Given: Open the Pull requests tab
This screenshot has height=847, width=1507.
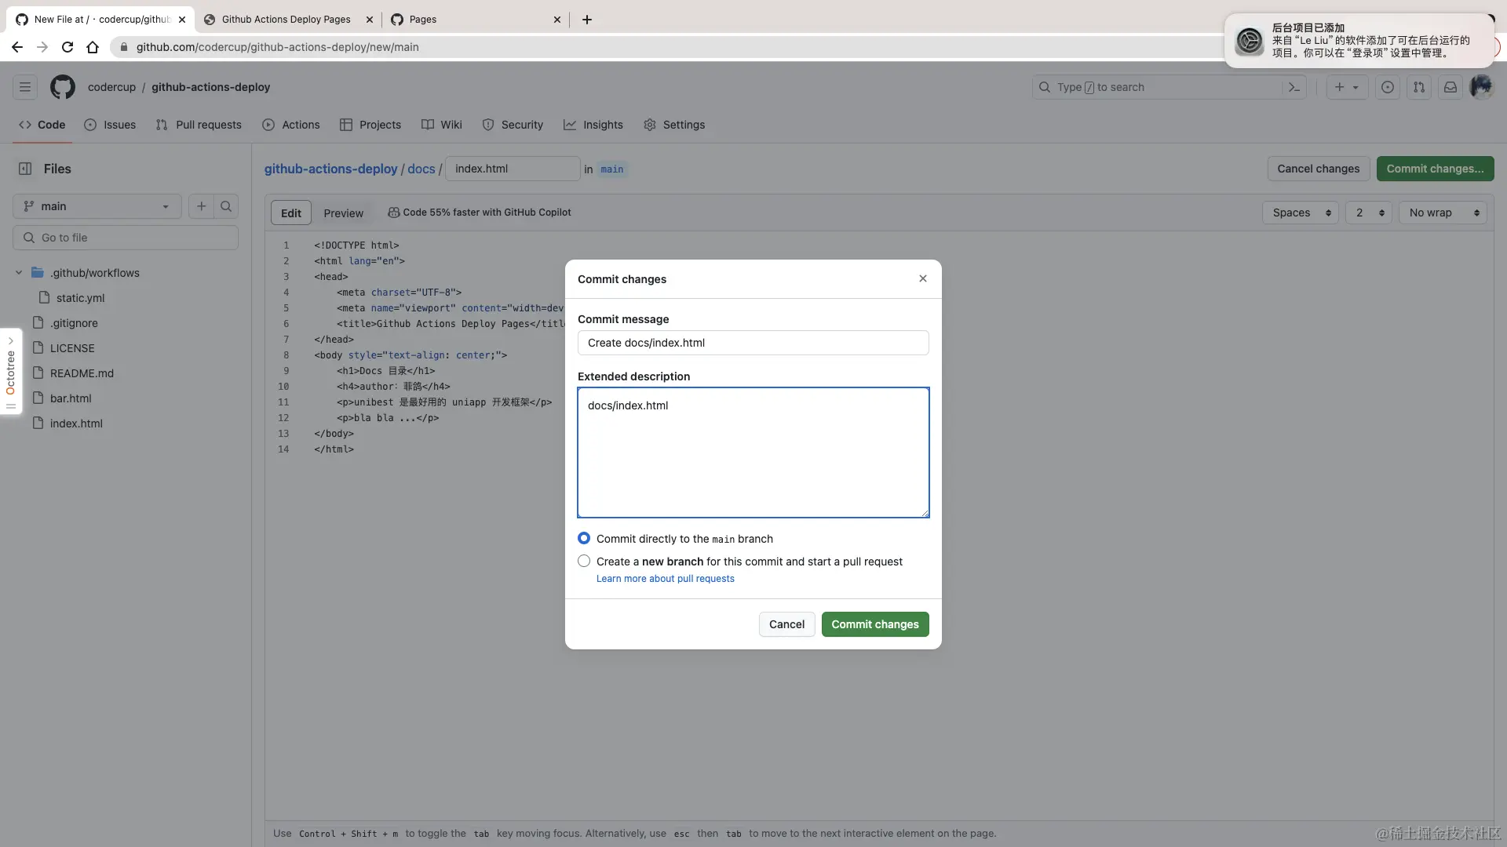Looking at the screenshot, I should [199, 125].
